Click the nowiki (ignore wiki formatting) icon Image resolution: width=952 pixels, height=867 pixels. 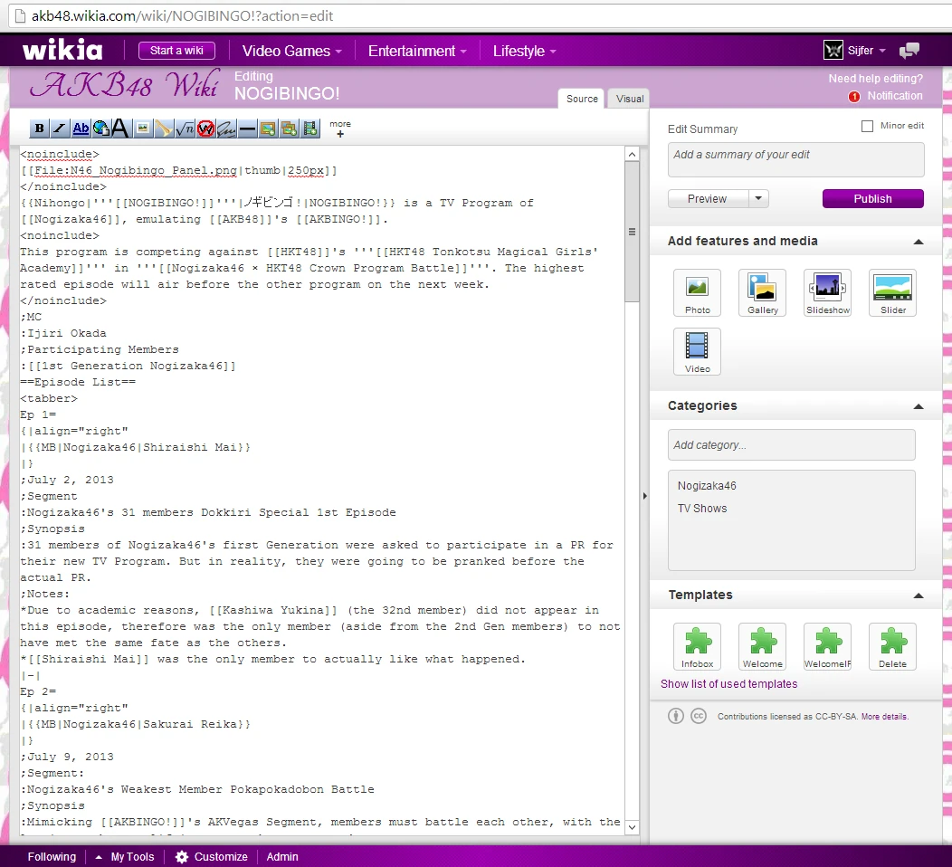click(205, 129)
